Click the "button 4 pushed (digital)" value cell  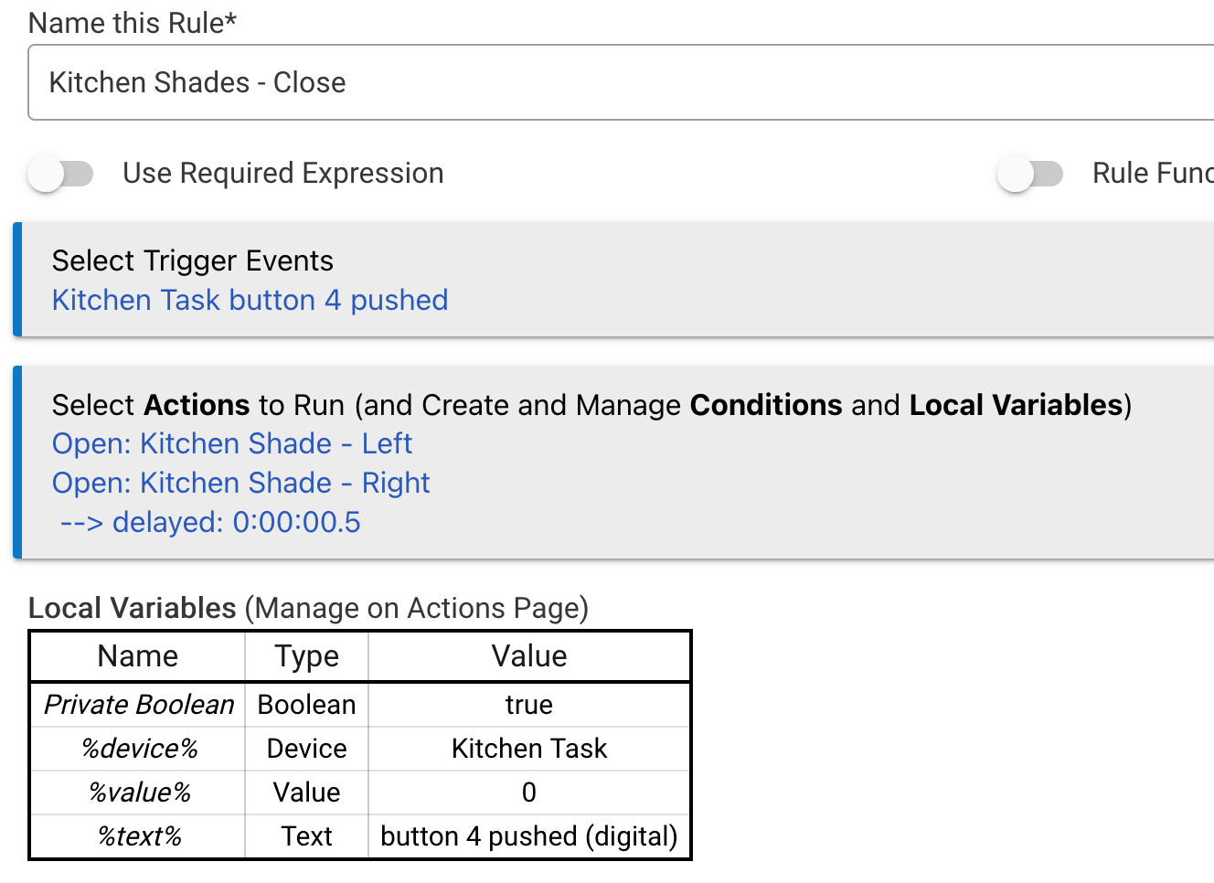[x=528, y=836]
